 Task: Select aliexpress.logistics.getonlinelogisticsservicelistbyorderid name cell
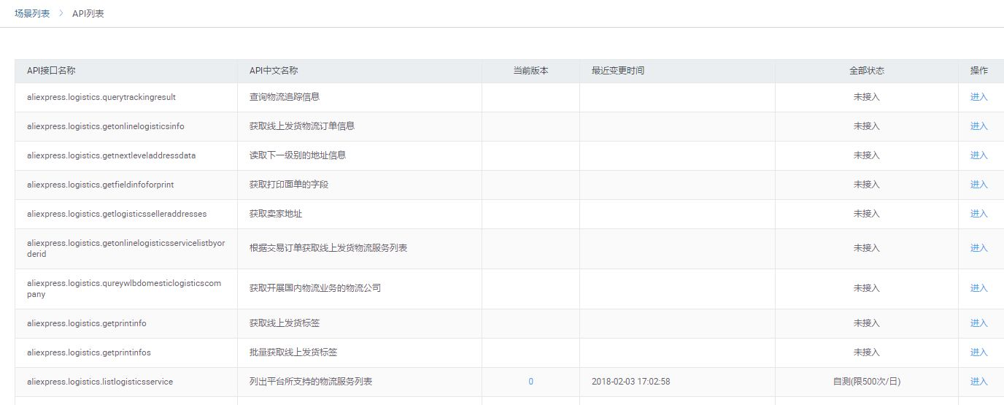(126, 248)
